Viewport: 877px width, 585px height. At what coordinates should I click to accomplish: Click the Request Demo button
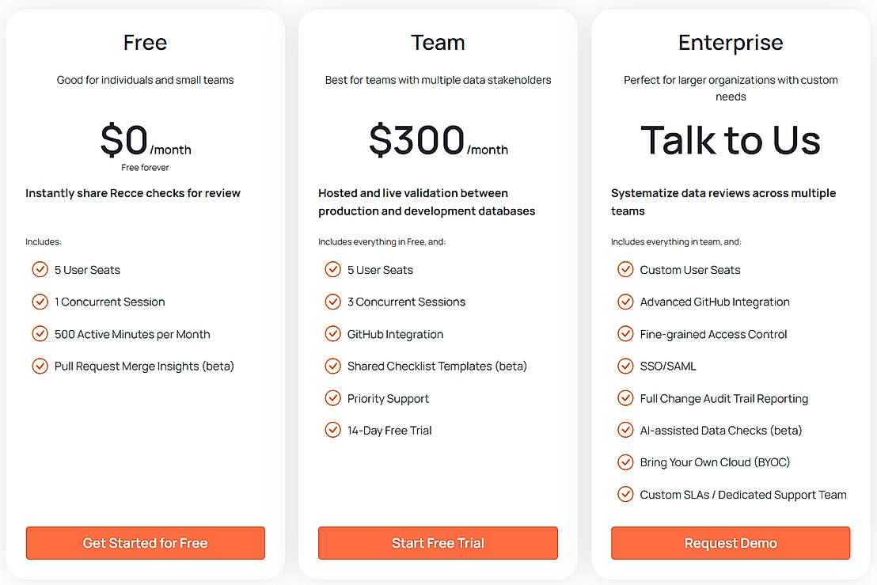pyautogui.click(x=730, y=543)
